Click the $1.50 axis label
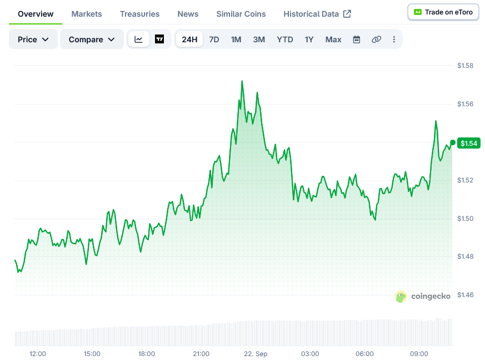This screenshot has height=360, width=485. 465,219
